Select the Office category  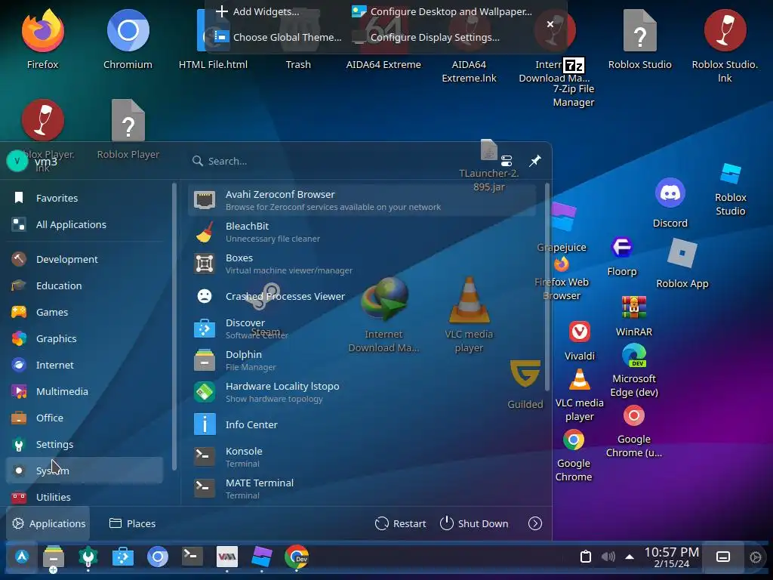(85, 418)
